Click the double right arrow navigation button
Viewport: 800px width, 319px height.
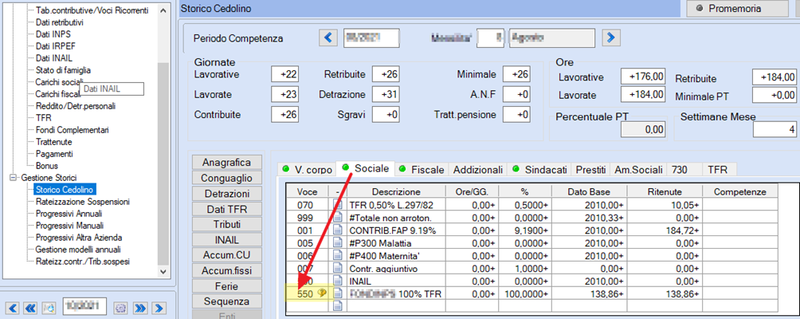(x=139, y=308)
